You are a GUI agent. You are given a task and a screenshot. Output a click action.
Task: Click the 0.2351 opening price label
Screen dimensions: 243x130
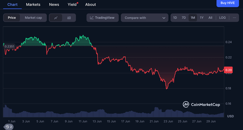pyautogui.click(x=9, y=46)
